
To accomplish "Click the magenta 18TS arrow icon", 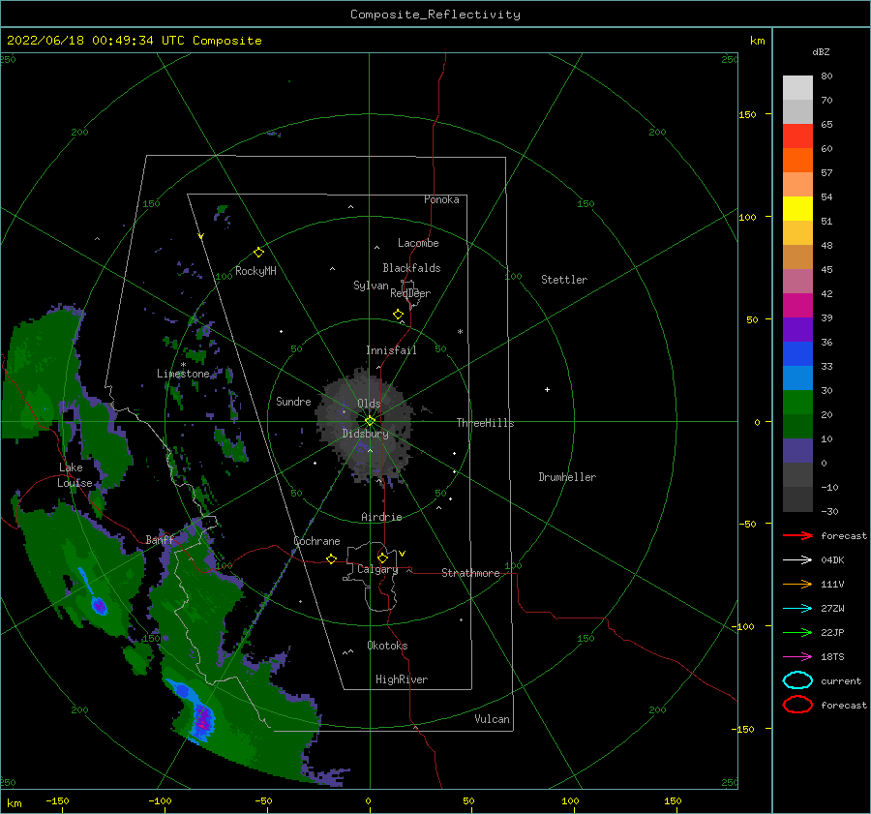I will pyautogui.click(x=797, y=657).
